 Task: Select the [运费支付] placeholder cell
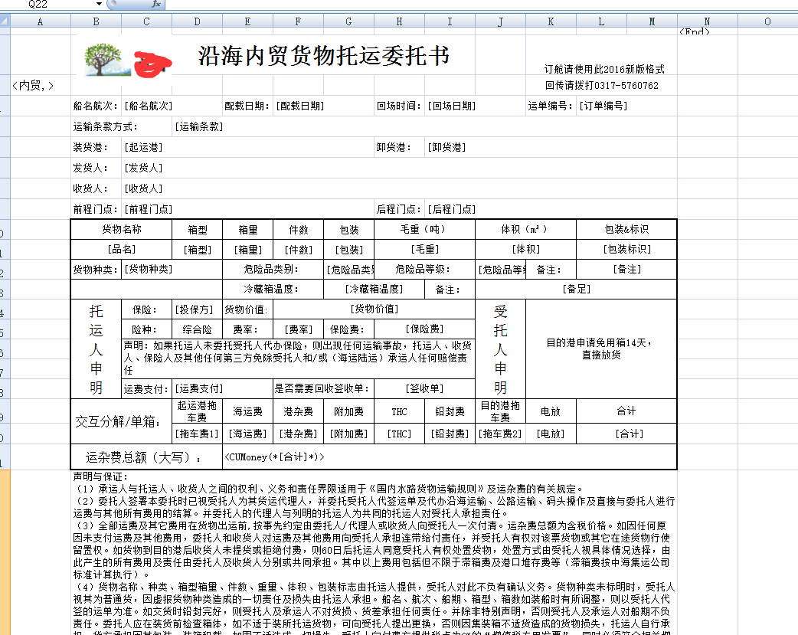tap(222, 389)
